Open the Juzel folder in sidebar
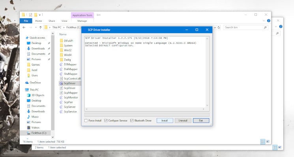 [34, 70]
